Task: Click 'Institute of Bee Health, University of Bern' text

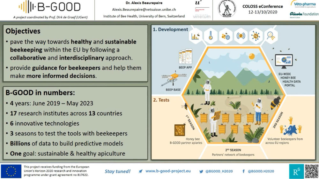Action: (144, 16)
